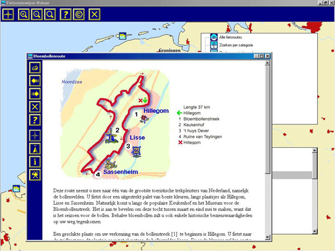Click the Hillegom label on the route map
The height and width of the screenshot is (251, 335).
pyautogui.click(x=155, y=111)
